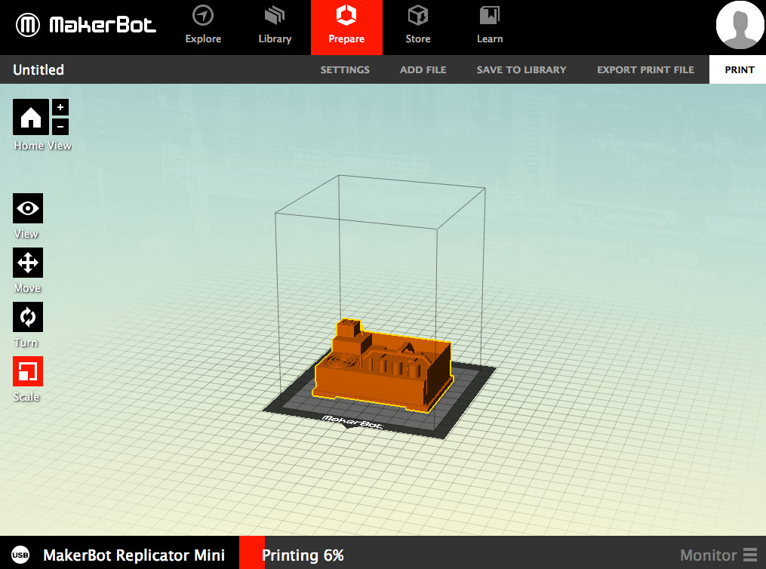
Task: Choose the Scale tool
Action: [x=28, y=371]
